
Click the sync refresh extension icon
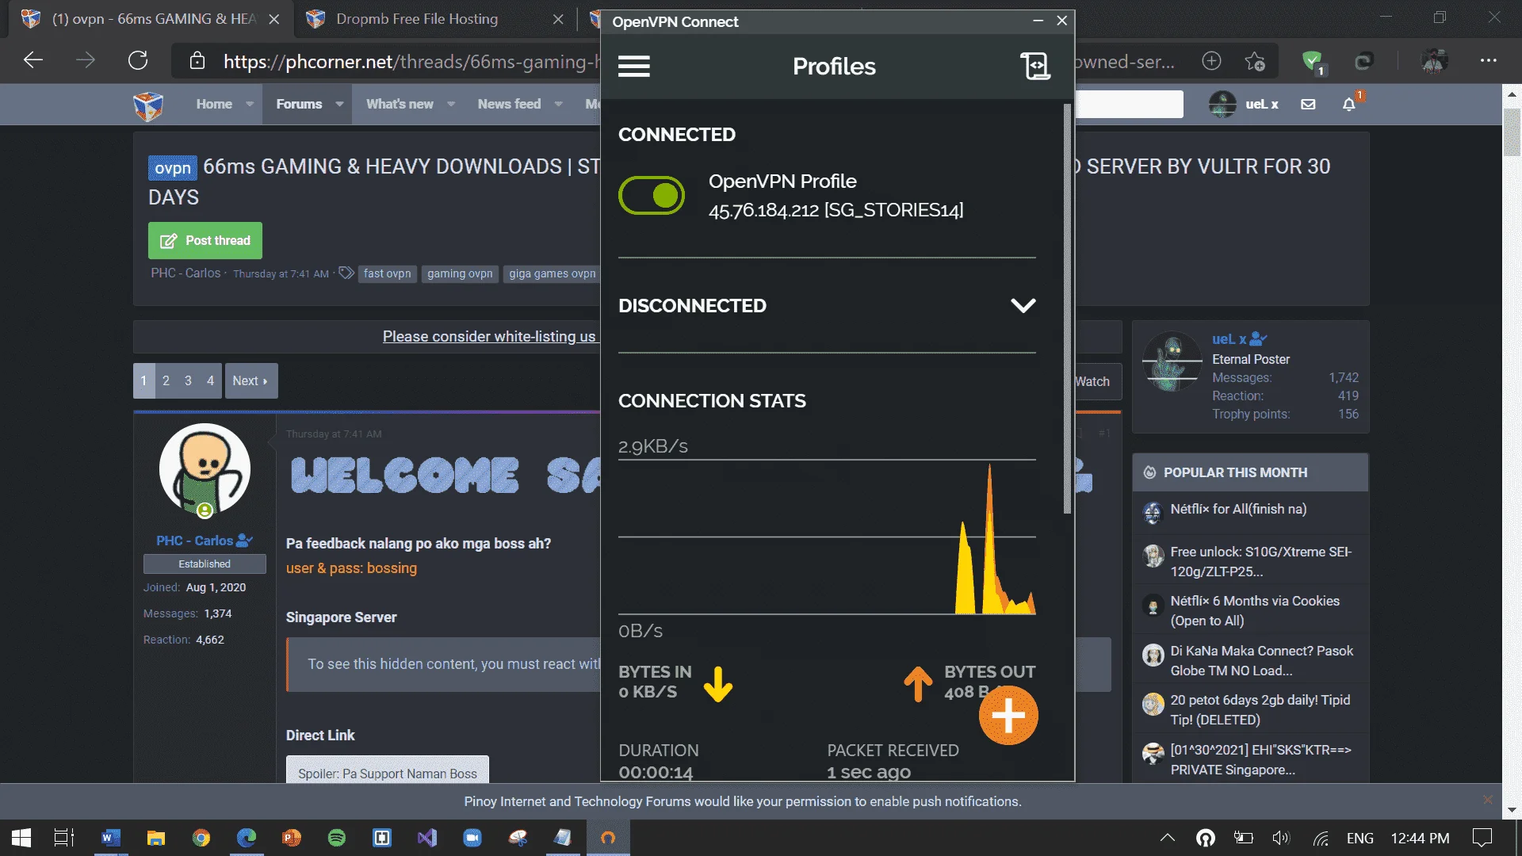pos(1363,61)
